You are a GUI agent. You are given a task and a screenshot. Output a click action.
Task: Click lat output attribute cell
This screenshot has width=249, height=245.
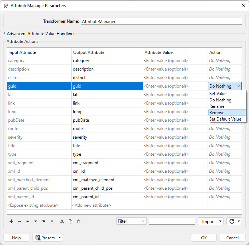pyautogui.click(x=107, y=95)
